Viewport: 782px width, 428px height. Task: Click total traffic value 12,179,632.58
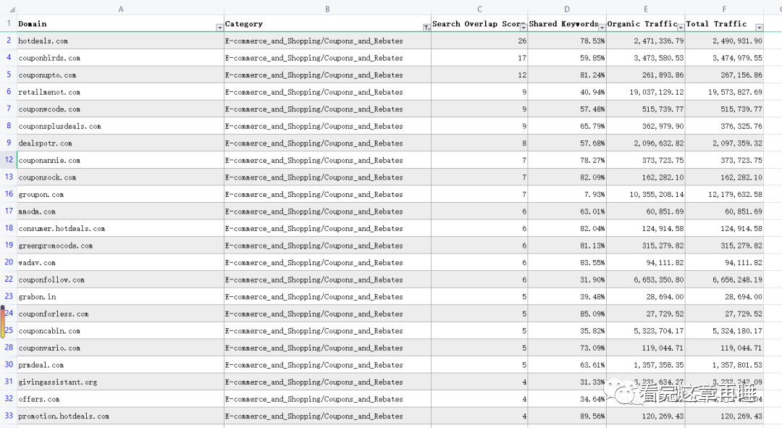[x=724, y=194]
